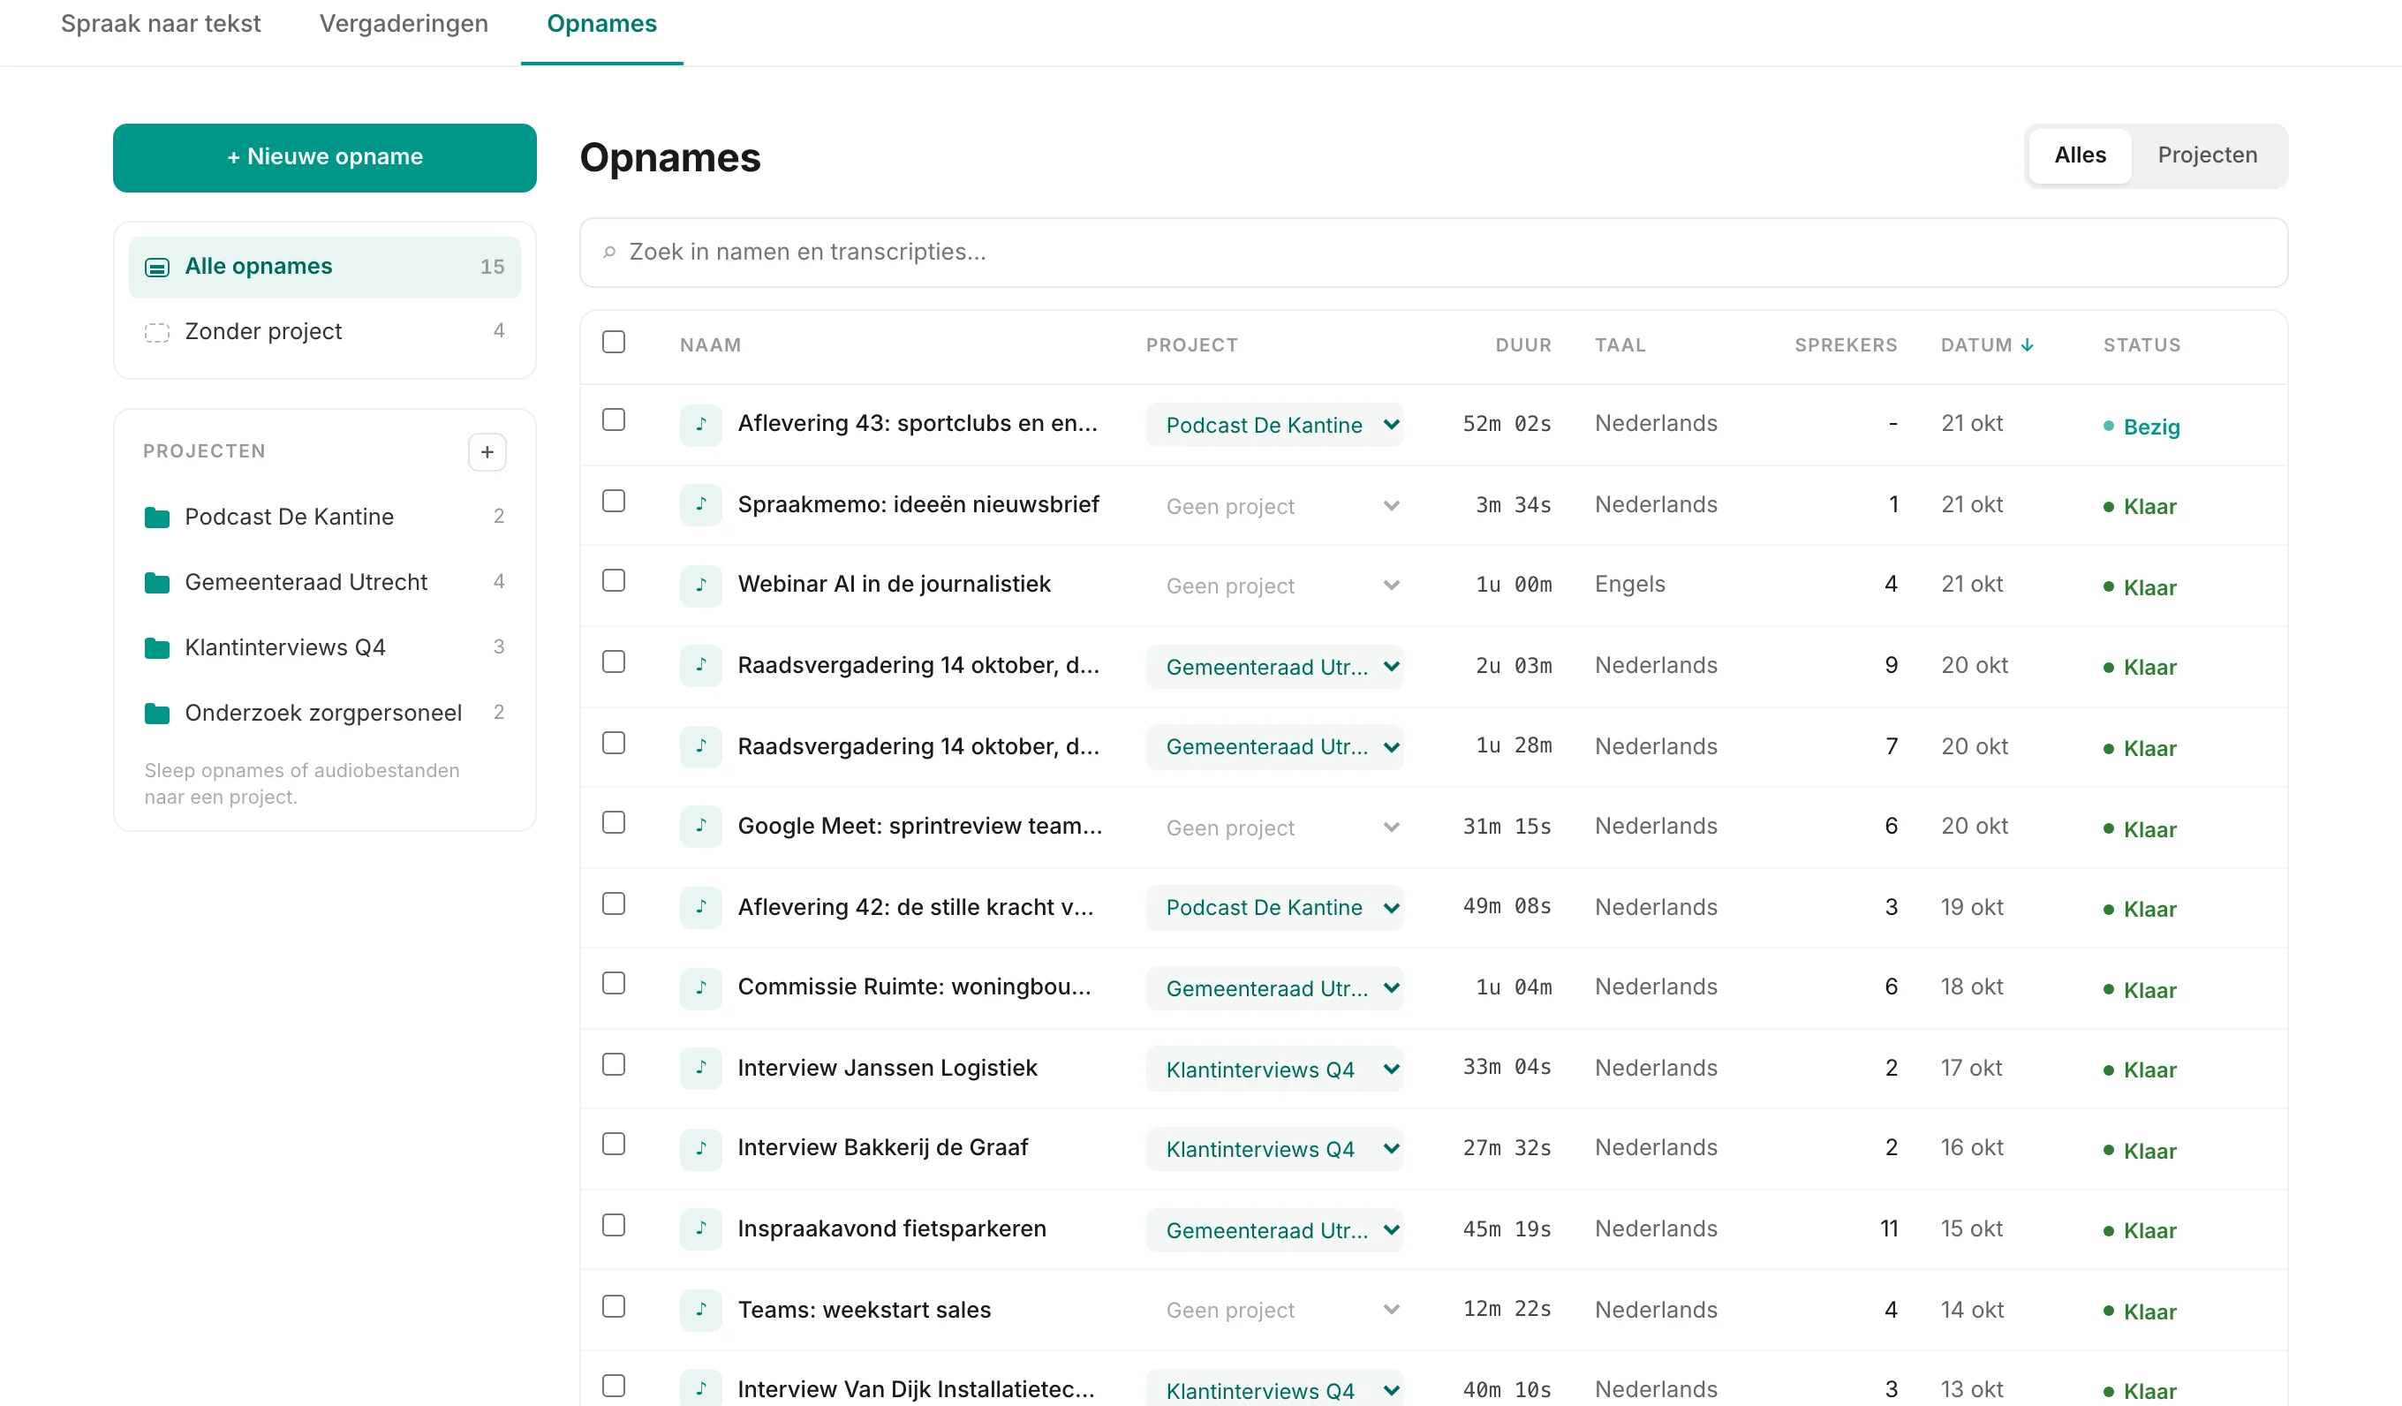Click the audio icon for Inspraakavond fietsparkeren
Image resolution: width=2402 pixels, height=1406 pixels.
click(x=700, y=1229)
